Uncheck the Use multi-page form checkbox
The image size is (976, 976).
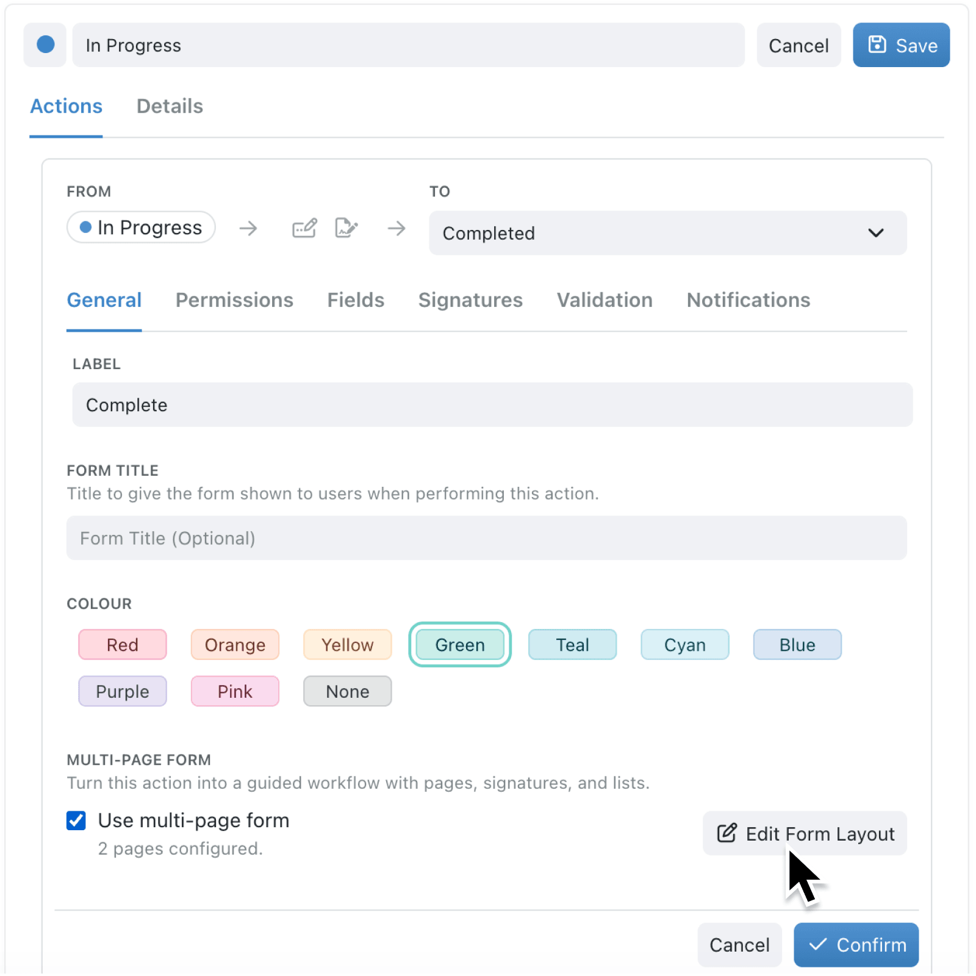point(76,820)
